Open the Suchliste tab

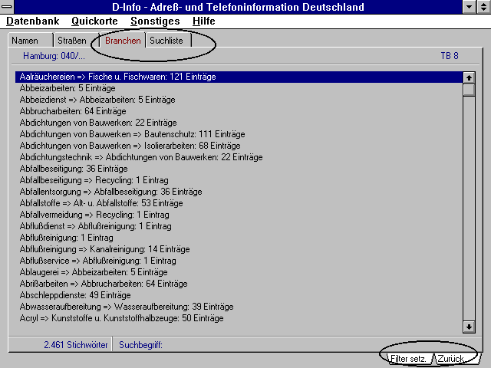166,40
